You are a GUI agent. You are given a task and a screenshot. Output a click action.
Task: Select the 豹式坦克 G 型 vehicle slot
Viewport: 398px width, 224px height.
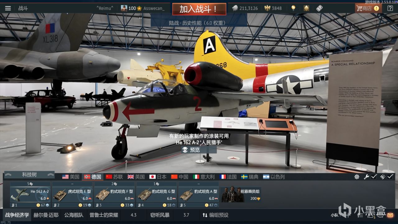click(156, 194)
